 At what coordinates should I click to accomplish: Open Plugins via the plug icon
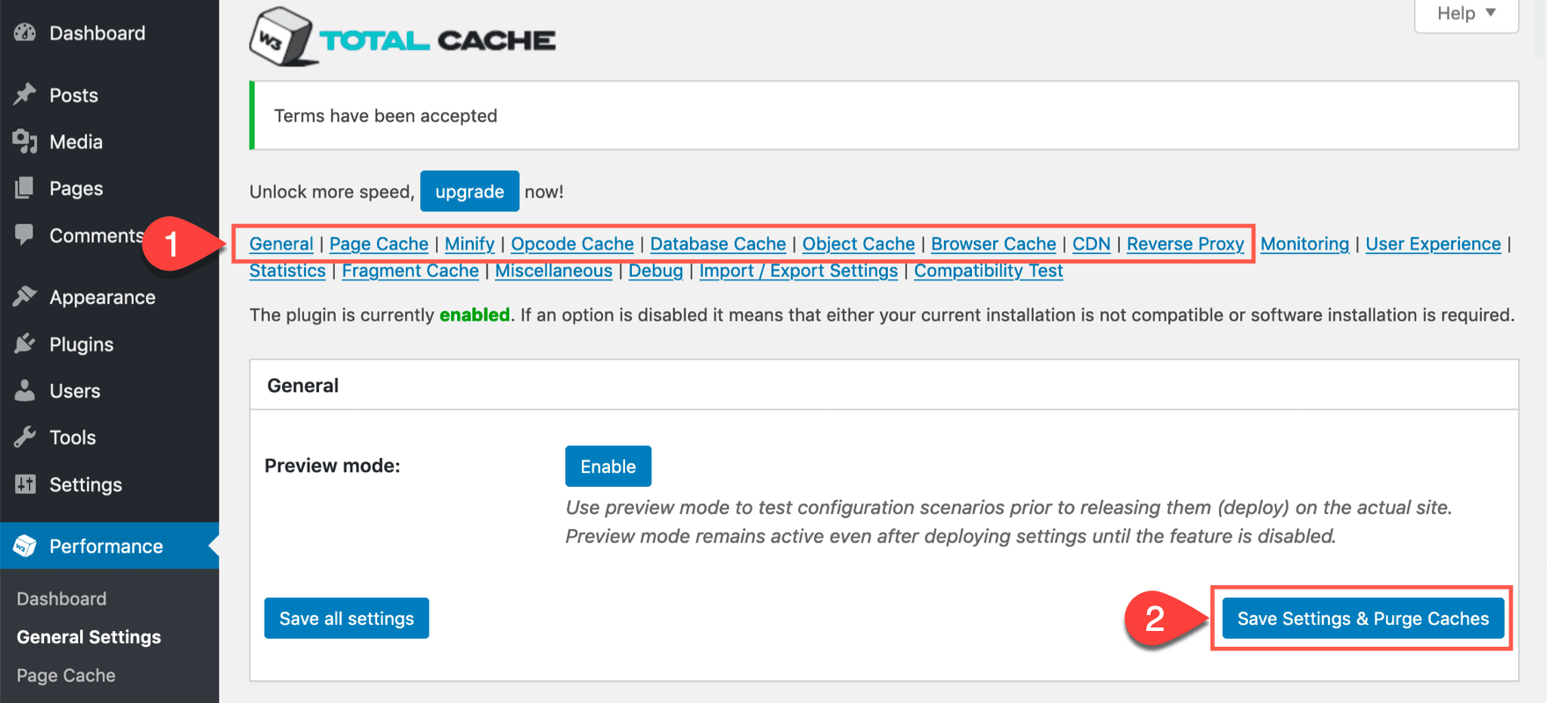[25, 344]
